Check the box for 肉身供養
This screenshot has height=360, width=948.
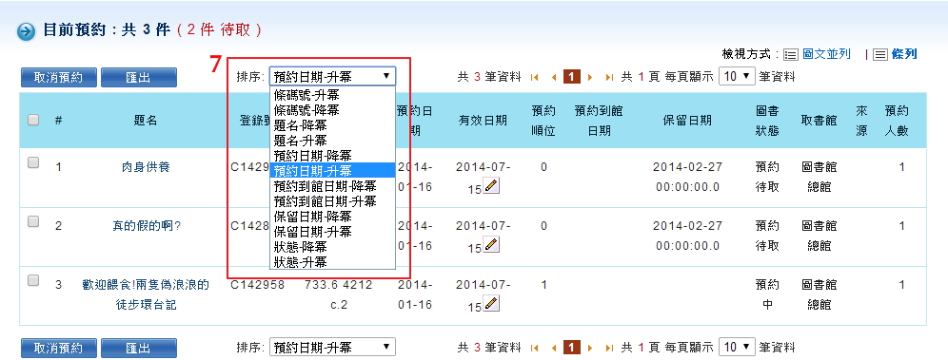point(34,162)
